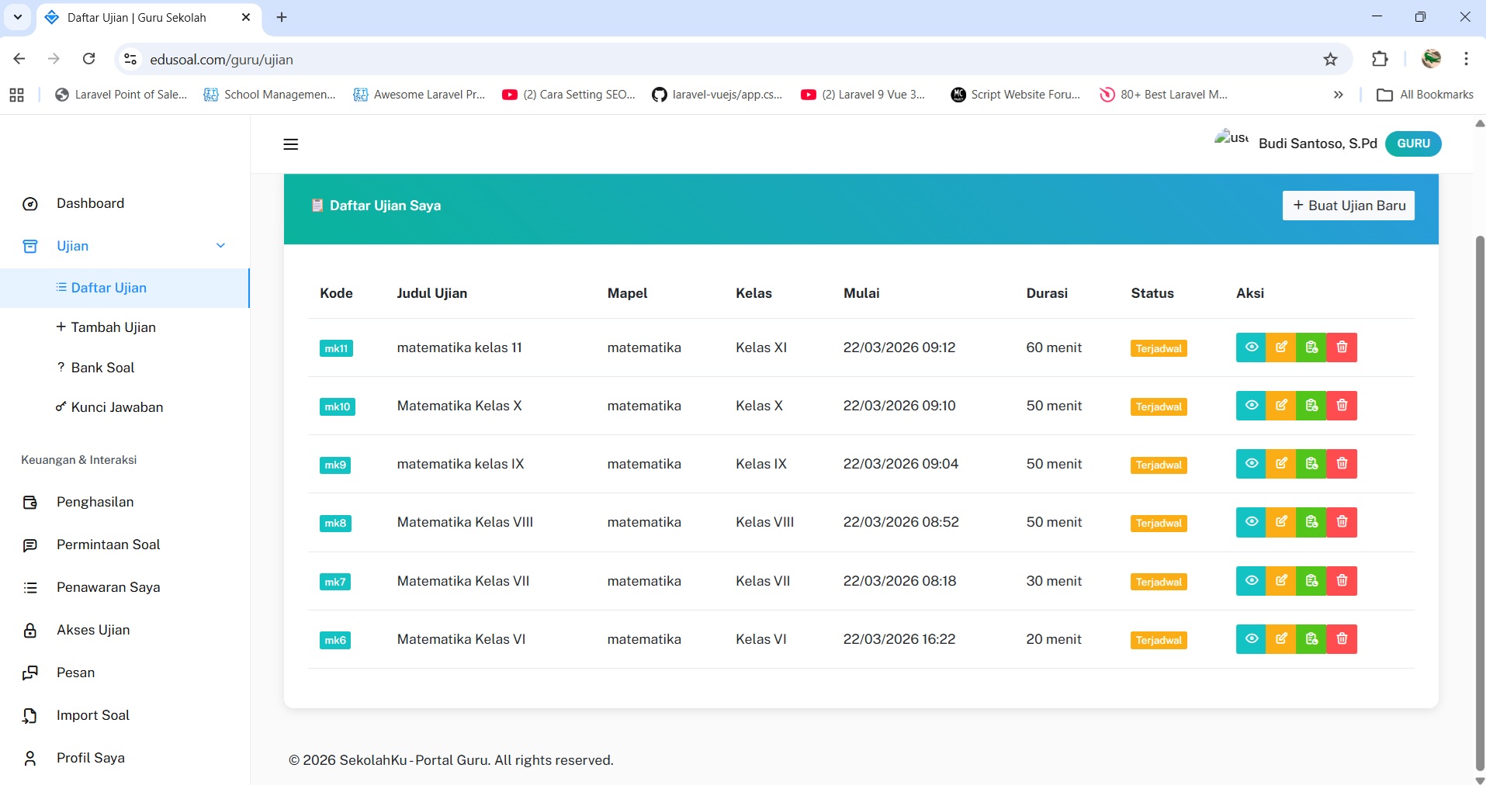Select the Import Soal sidebar icon
The image size is (1486, 785).
(29, 715)
